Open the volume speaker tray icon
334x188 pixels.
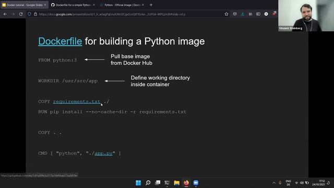coord(302,183)
